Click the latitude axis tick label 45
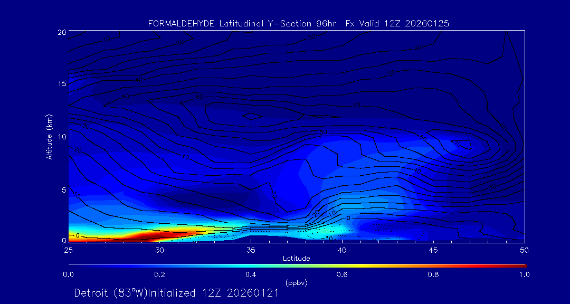The width and height of the screenshot is (570, 304). point(433,250)
